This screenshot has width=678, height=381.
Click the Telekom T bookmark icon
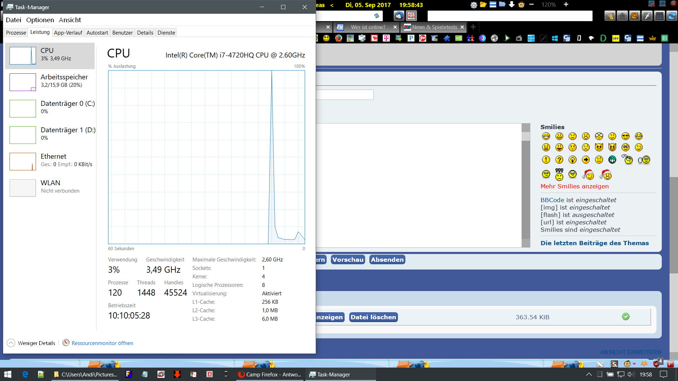pos(386,38)
